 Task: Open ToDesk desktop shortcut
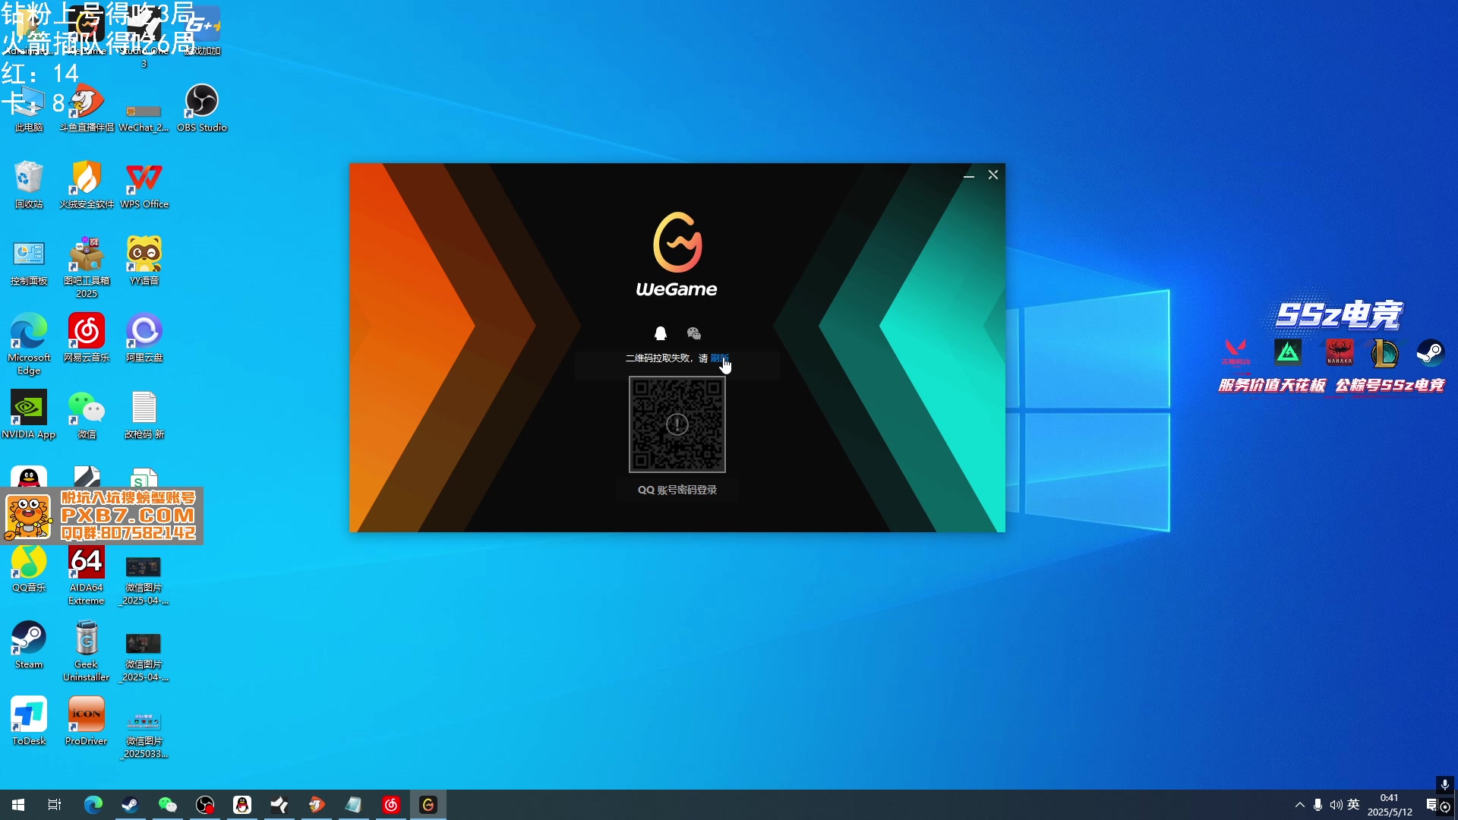click(x=29, y=721)
